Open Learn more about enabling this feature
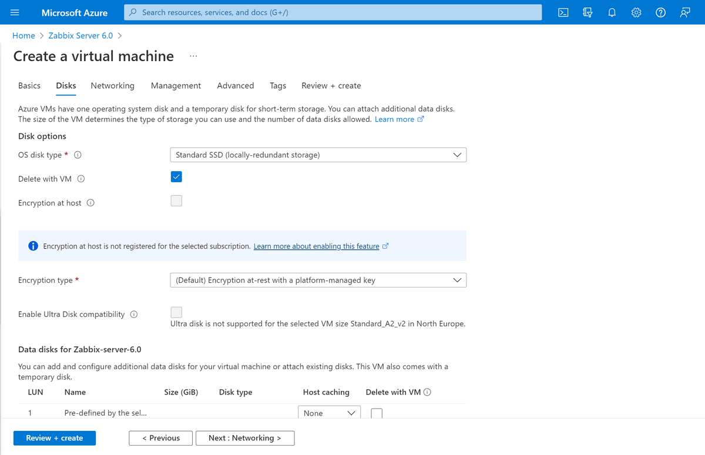Image resolution: width=705 pixels, height=455 pixels. (x=317, y=246)
